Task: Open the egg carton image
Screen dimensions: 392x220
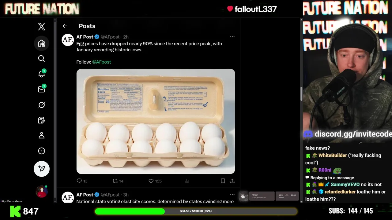Action: (x=156, y=121)
